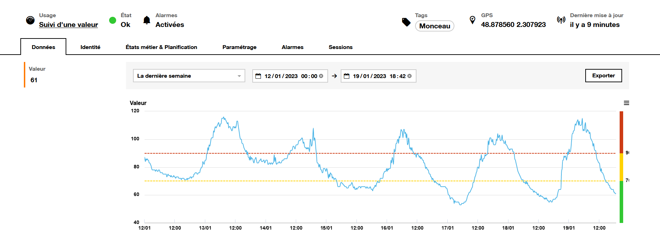
Task: Select the Monceau tag chip
Action: pos(434,26)
